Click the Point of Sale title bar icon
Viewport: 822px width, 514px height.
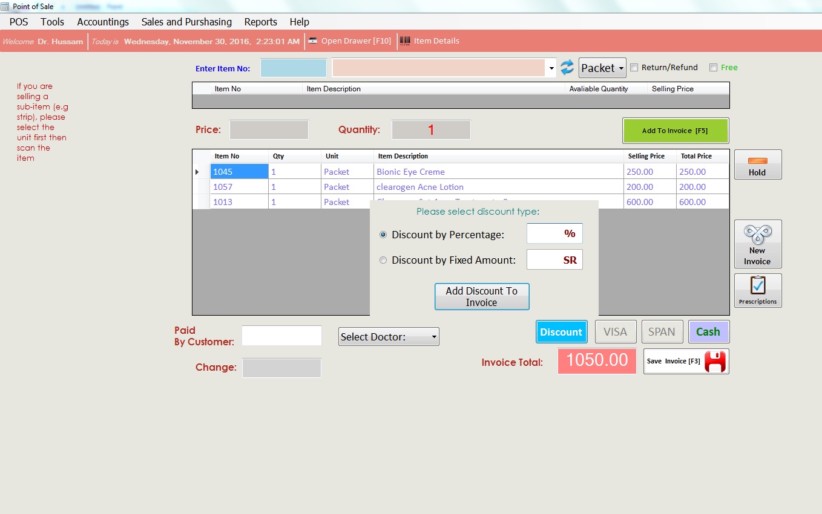(5, 7)
